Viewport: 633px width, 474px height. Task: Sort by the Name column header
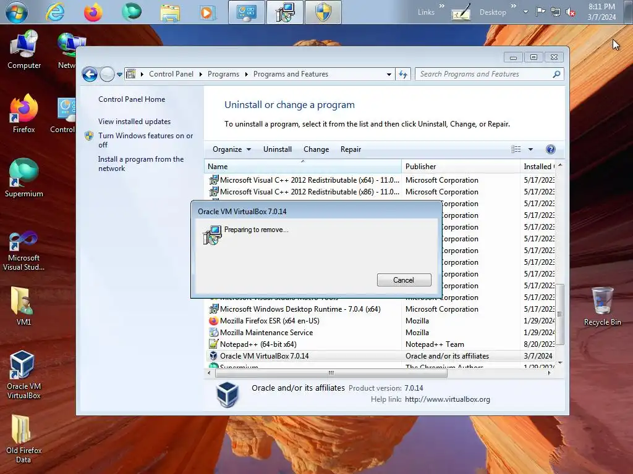point(303,167)
